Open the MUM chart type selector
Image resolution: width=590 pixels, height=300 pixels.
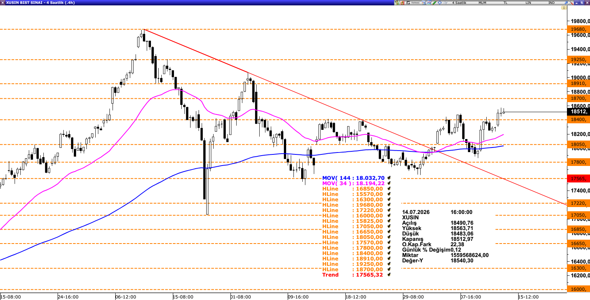point(482,3)
